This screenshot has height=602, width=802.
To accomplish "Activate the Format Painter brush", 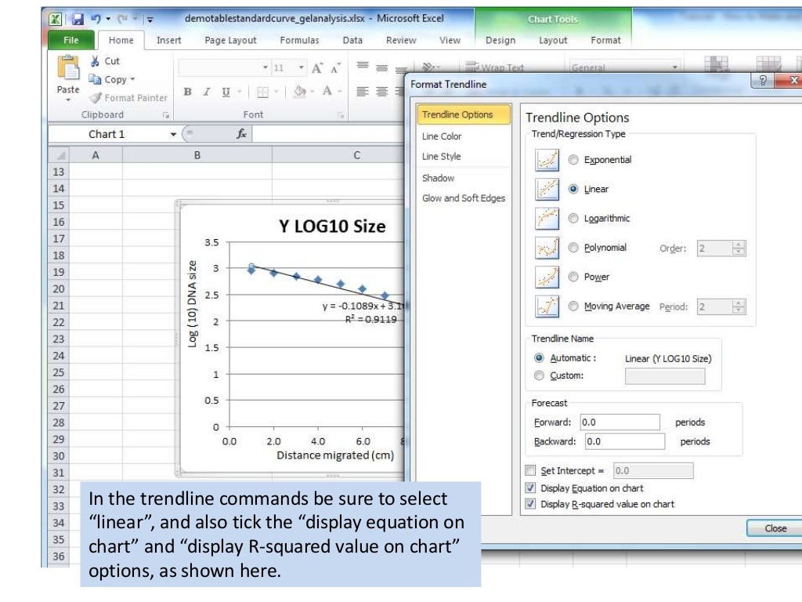I will coord(95,97).
